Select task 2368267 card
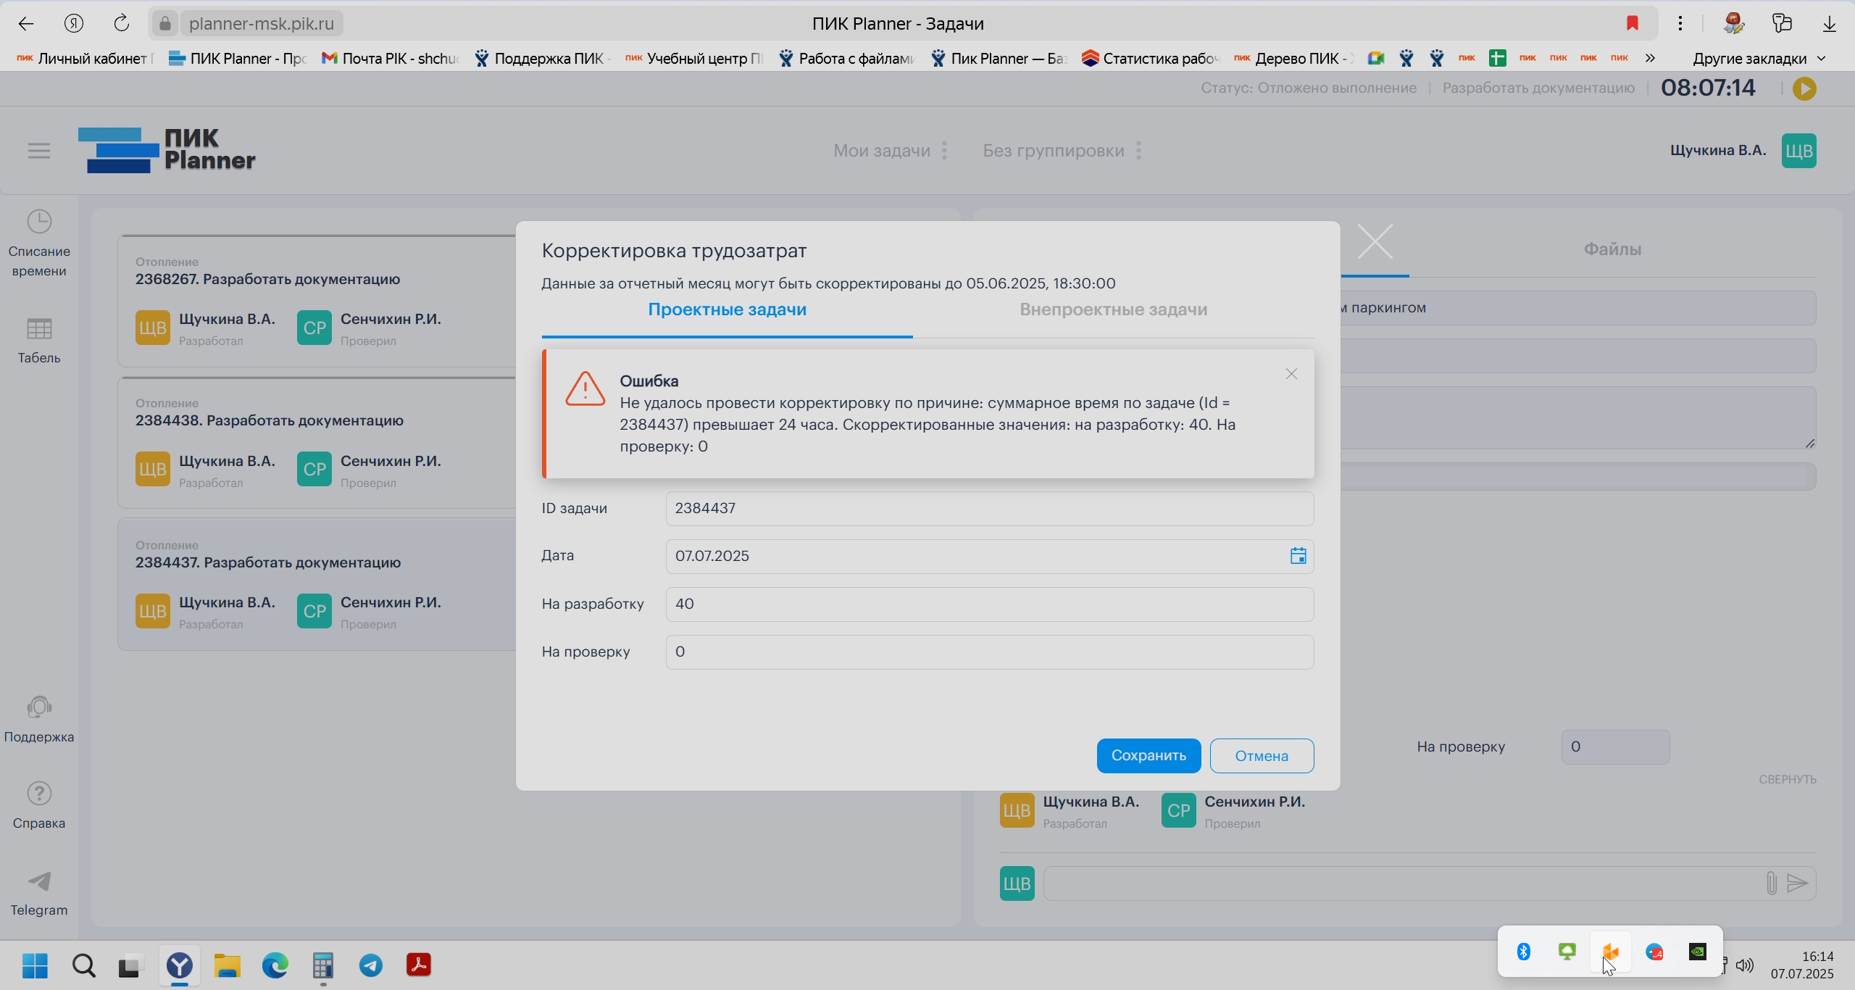This screenshot has width=1855, height=990. click(317, 301)
